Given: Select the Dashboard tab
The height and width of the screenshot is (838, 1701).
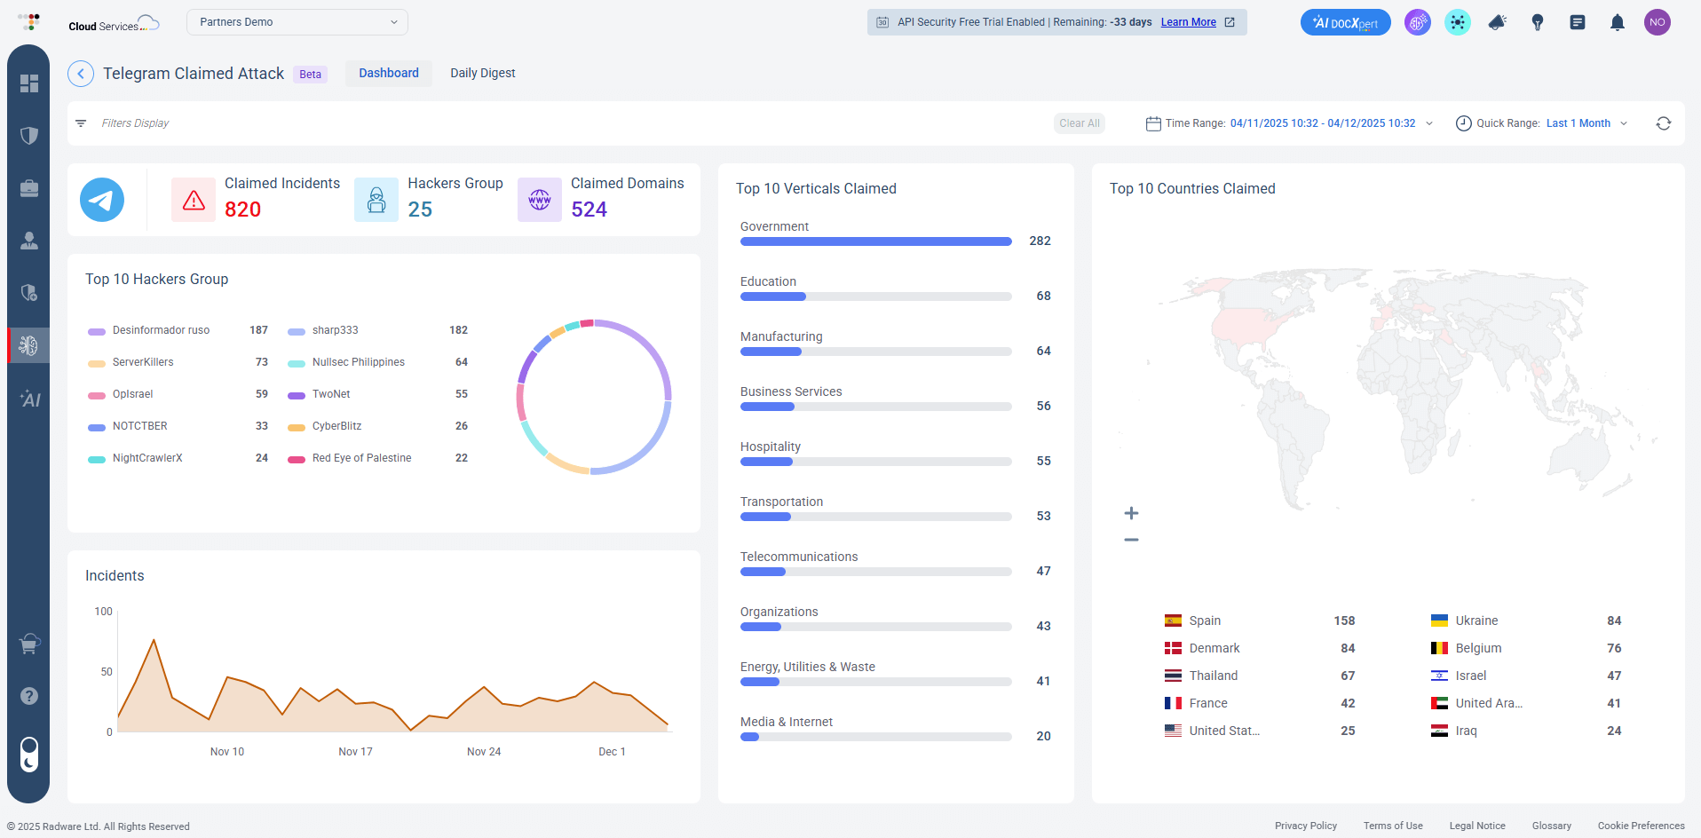Looking at the screenshot, I should pos(388,73).
